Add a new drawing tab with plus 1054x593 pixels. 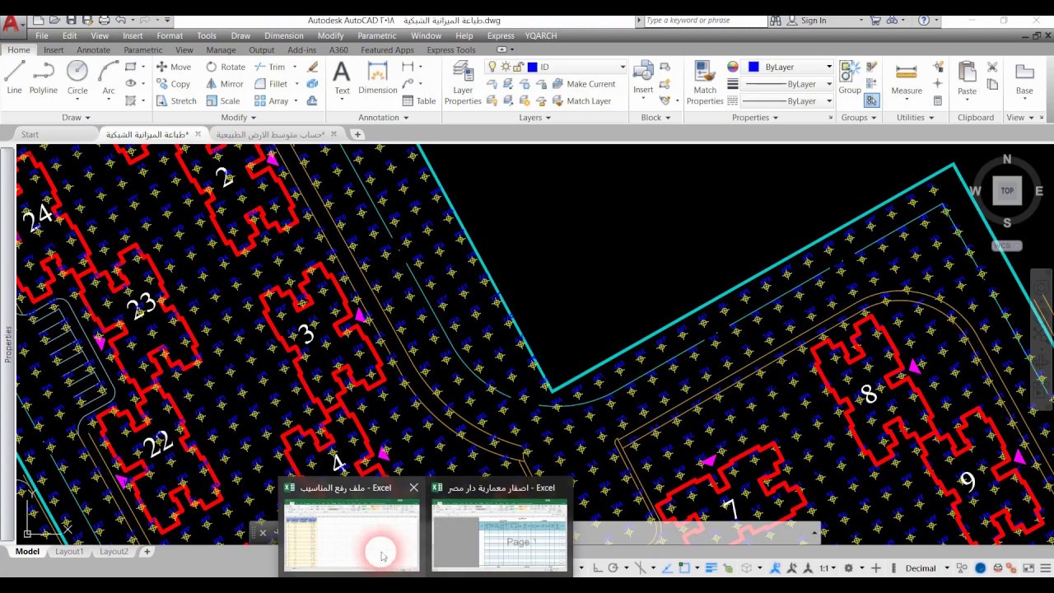point(357,134)
